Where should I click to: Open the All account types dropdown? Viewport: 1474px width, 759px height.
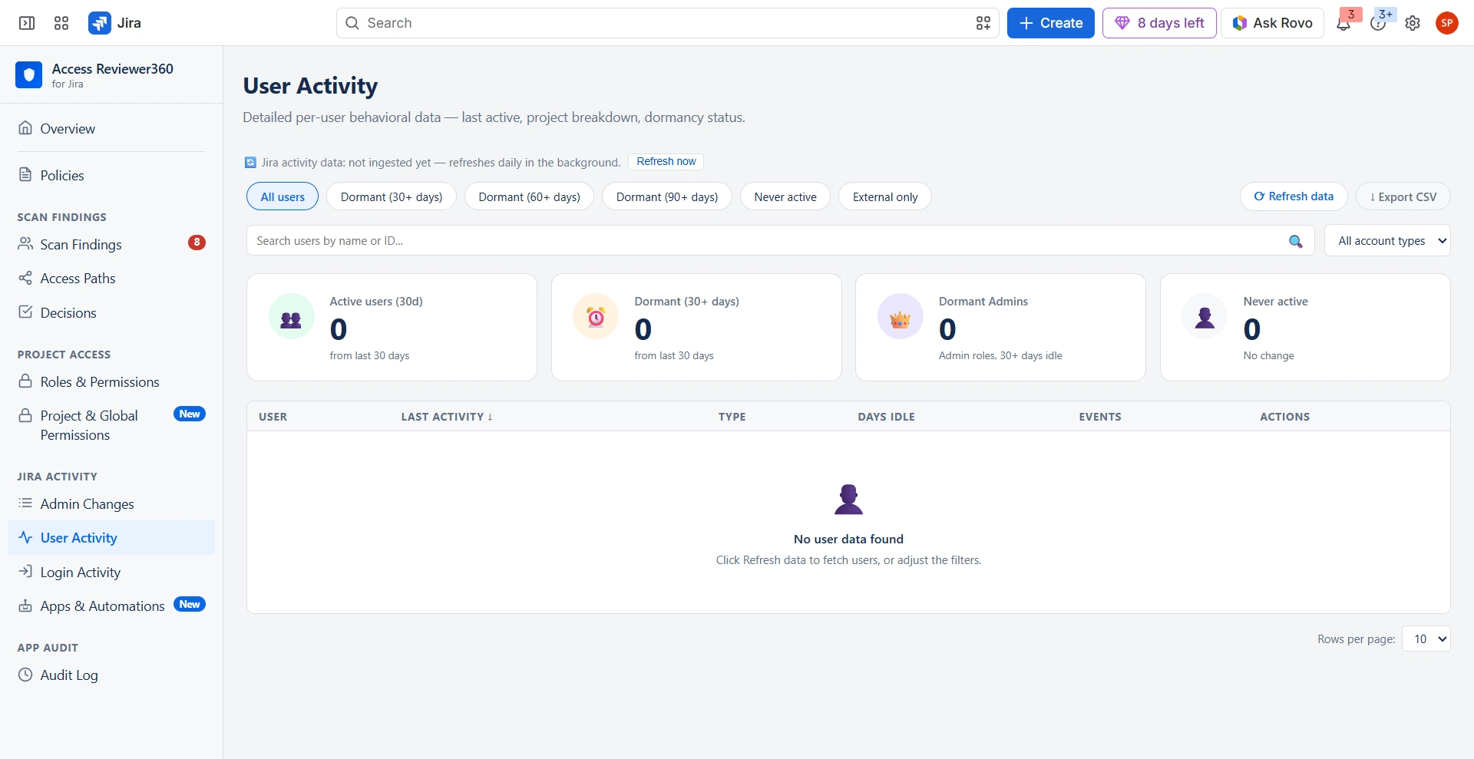pos(1387,241)
